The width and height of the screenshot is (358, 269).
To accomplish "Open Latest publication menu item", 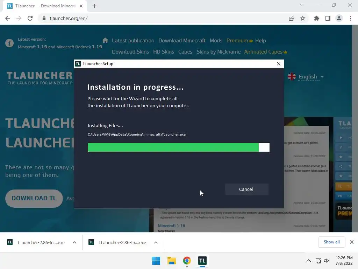I will [x=133, y=41].
